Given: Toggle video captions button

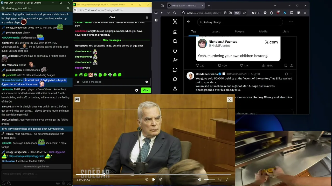Looking at the screenshot, I should (220, 180).
